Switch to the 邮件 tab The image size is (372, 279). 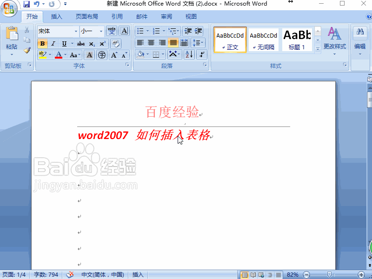point(142,17)
